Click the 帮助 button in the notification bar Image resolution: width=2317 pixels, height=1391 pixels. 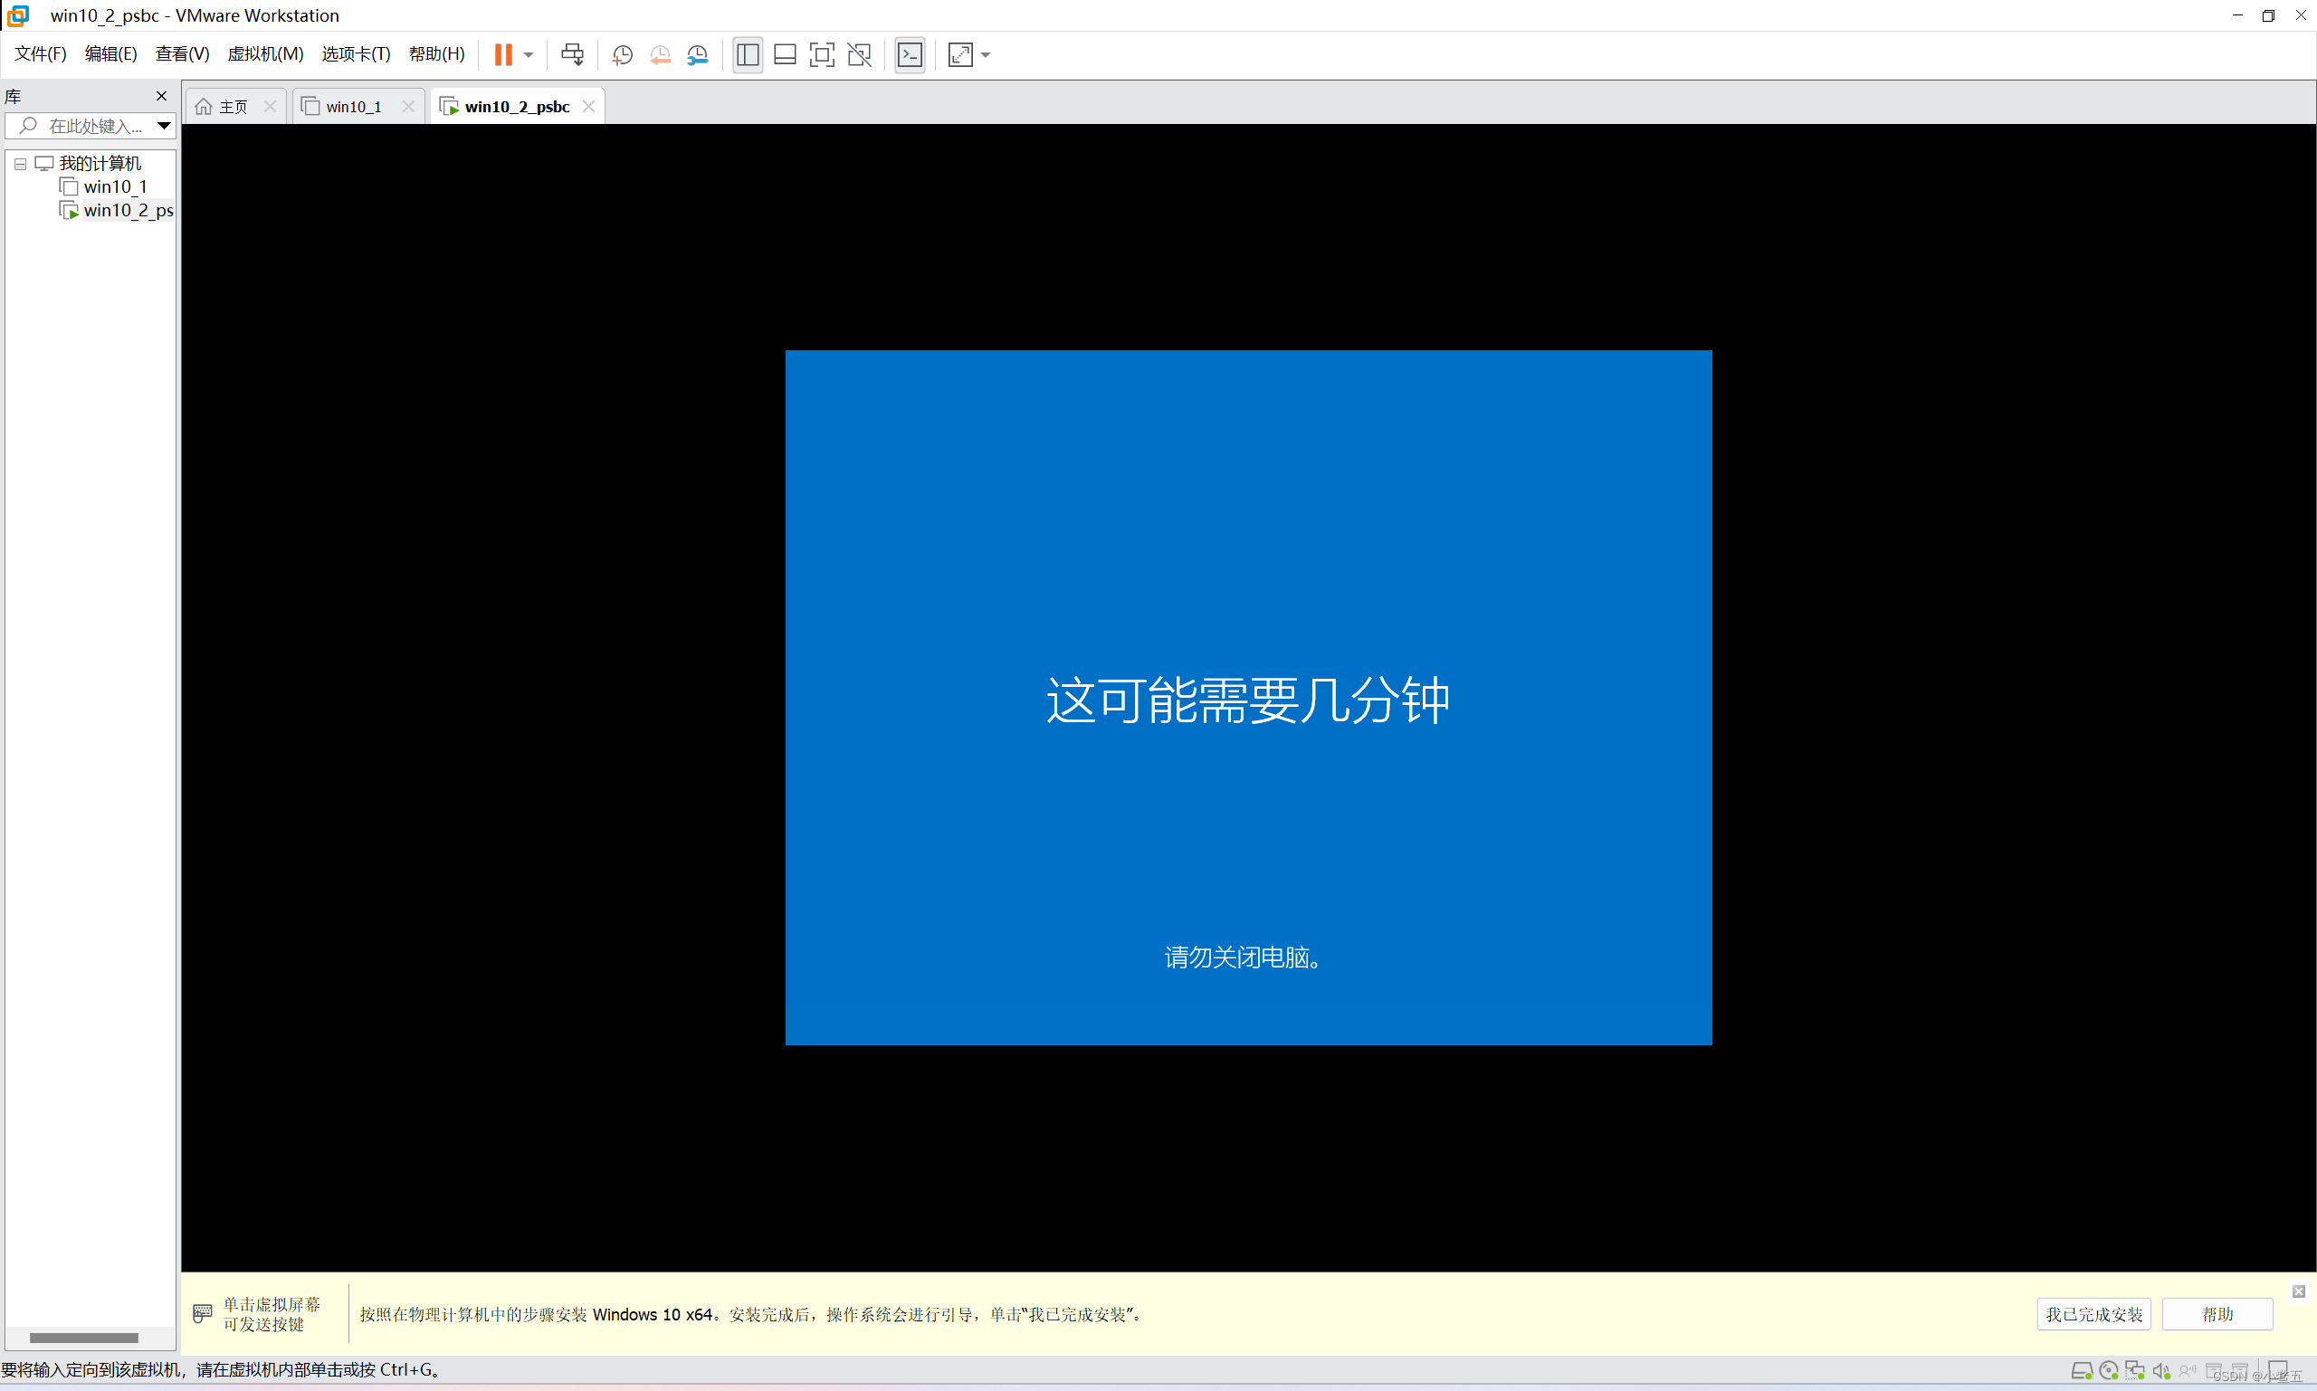(x=2217, y=1313)
